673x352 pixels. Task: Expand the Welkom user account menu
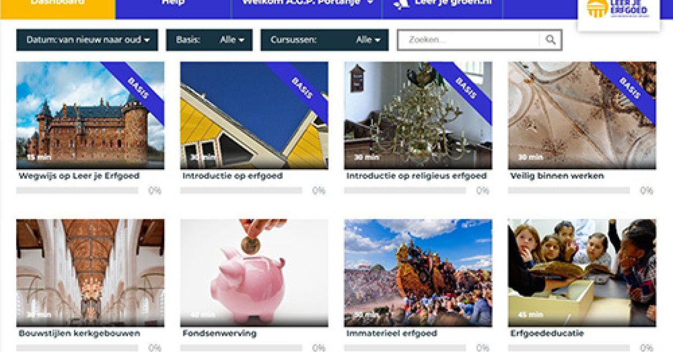[307, 4]
